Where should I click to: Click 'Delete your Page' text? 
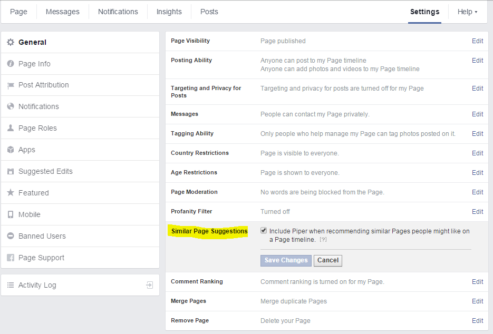(x=285, y=320)
